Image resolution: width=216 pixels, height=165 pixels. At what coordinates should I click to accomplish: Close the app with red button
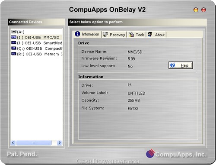(x=203, y=10)
